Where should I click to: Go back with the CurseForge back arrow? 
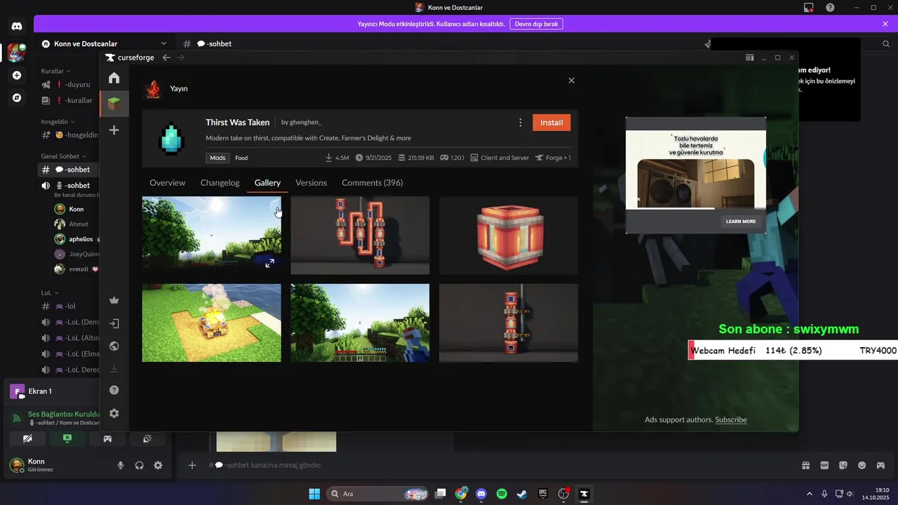pos(166,58)
